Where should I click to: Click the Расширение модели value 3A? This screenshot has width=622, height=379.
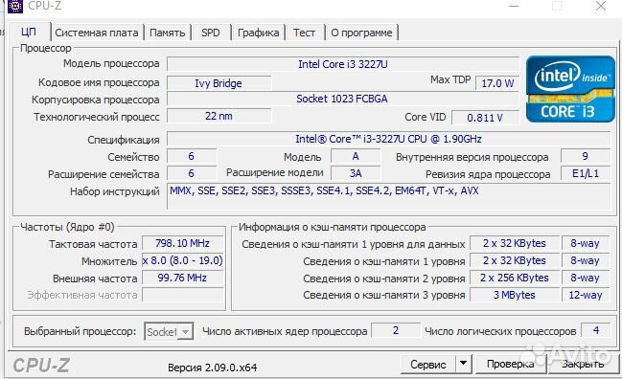pos(356,173)
